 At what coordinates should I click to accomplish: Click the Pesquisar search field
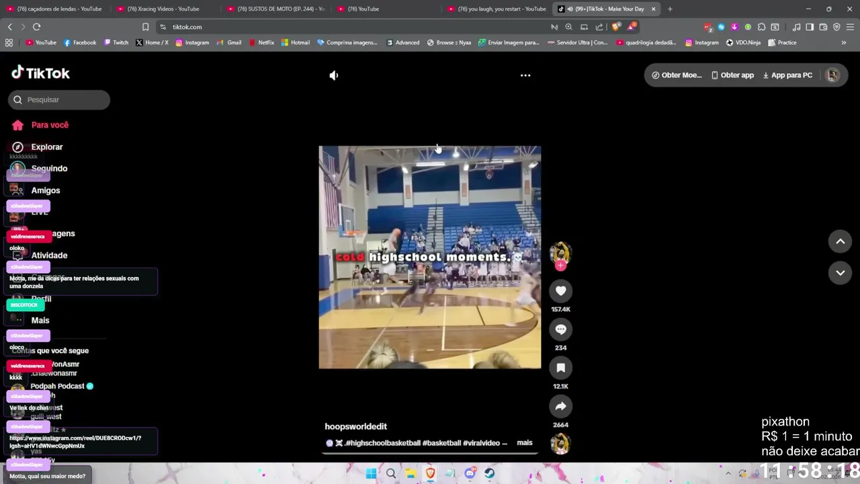click(x=59, y=99)
